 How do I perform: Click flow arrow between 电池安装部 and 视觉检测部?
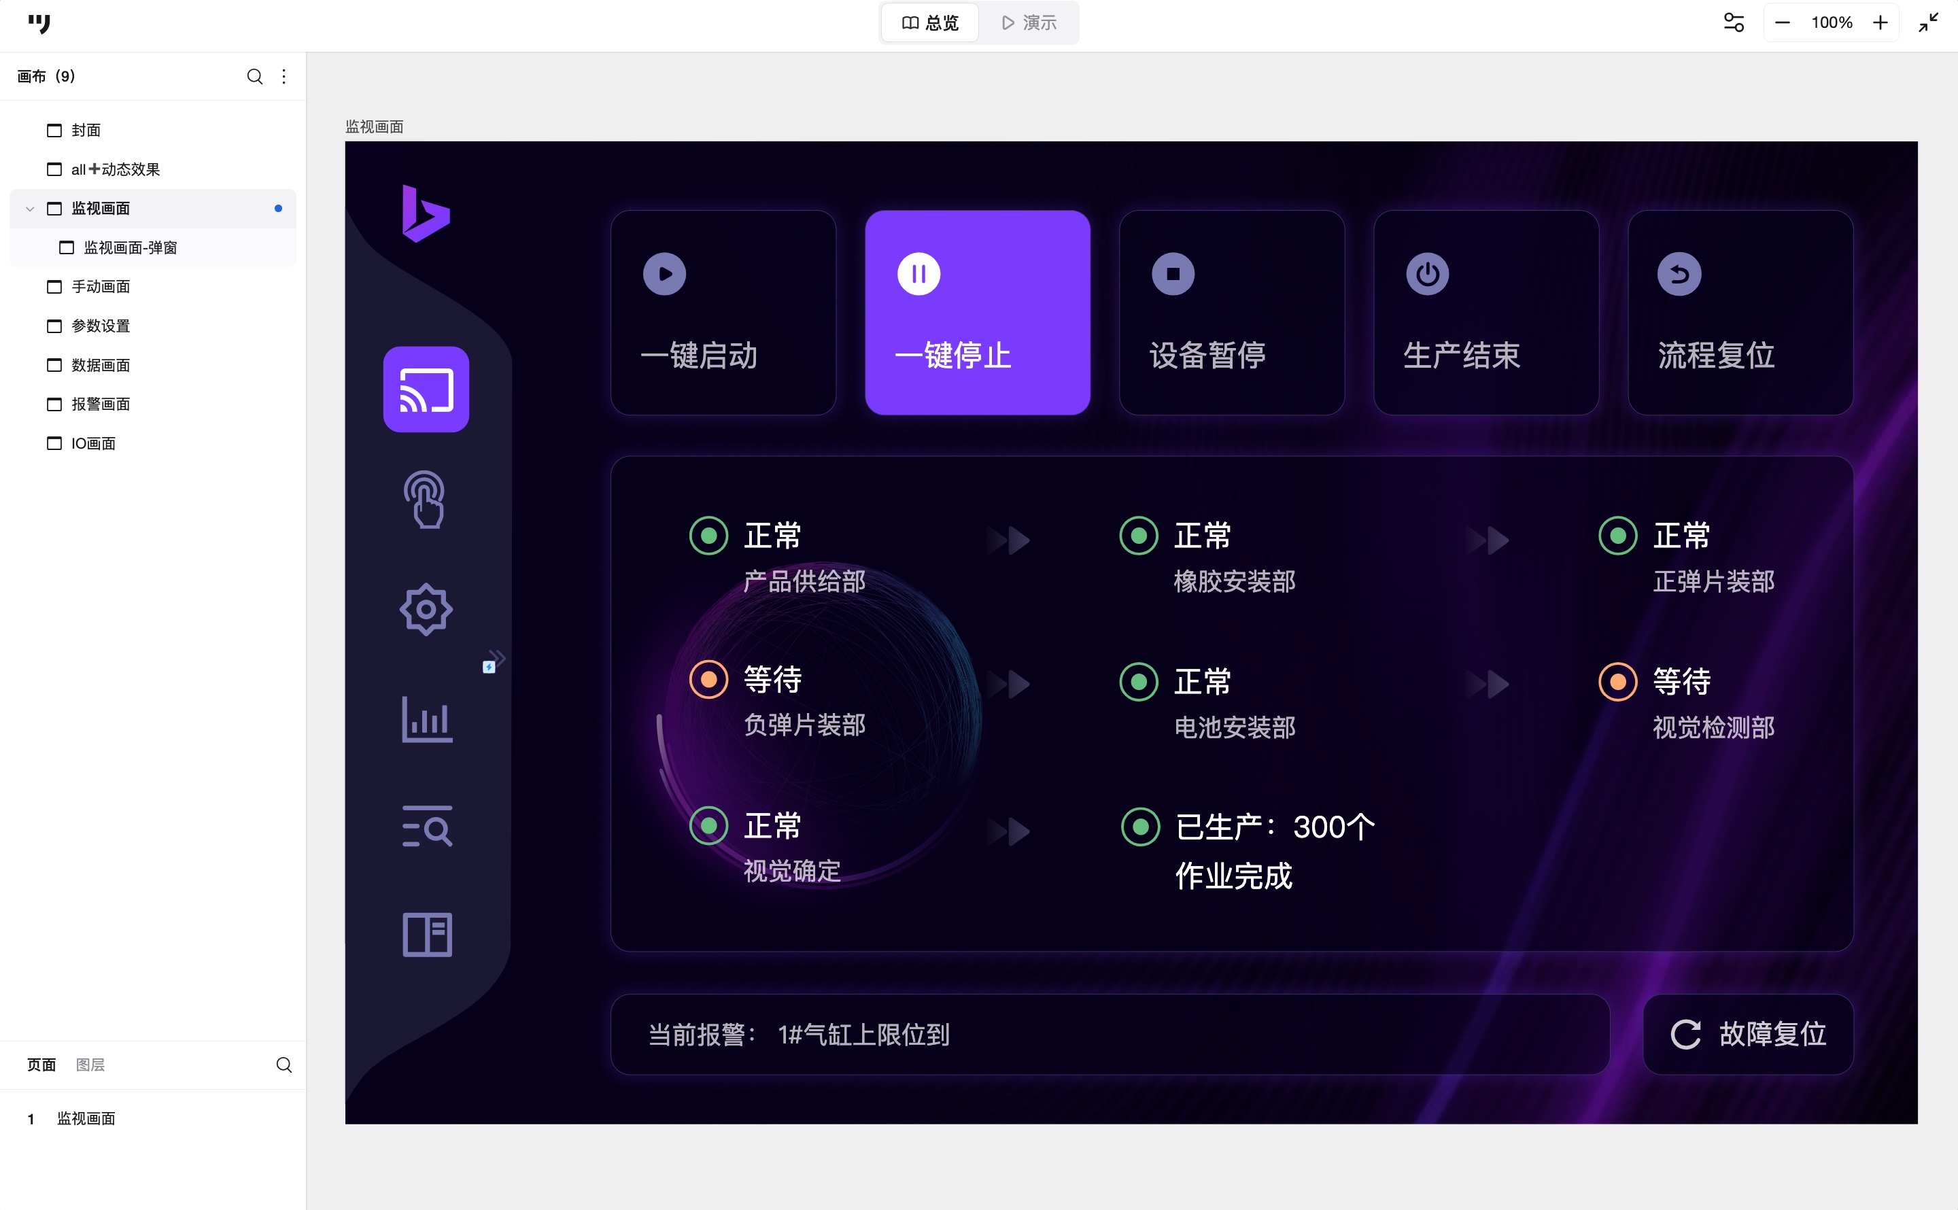tap(1488, 685)
